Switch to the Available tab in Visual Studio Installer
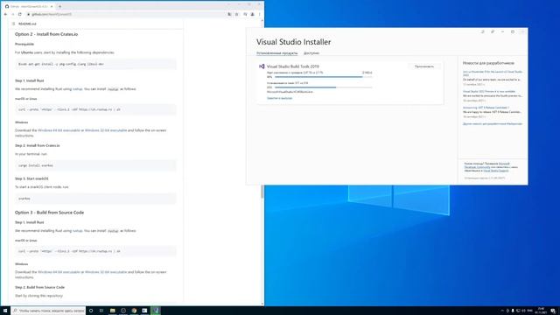 pos(311,53)
